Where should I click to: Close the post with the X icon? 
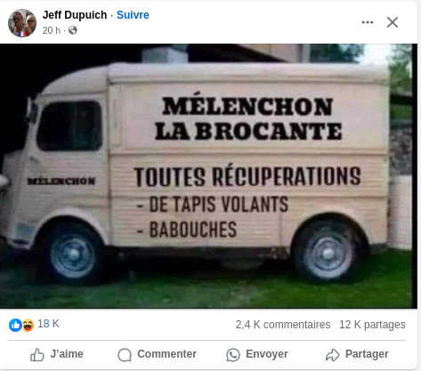(393, 22)
